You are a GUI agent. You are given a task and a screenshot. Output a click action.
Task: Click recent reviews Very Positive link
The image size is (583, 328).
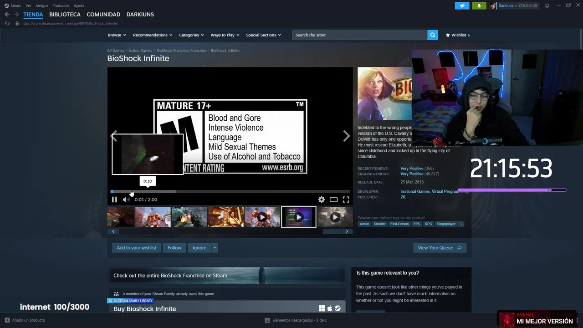(x=412, y=169)
